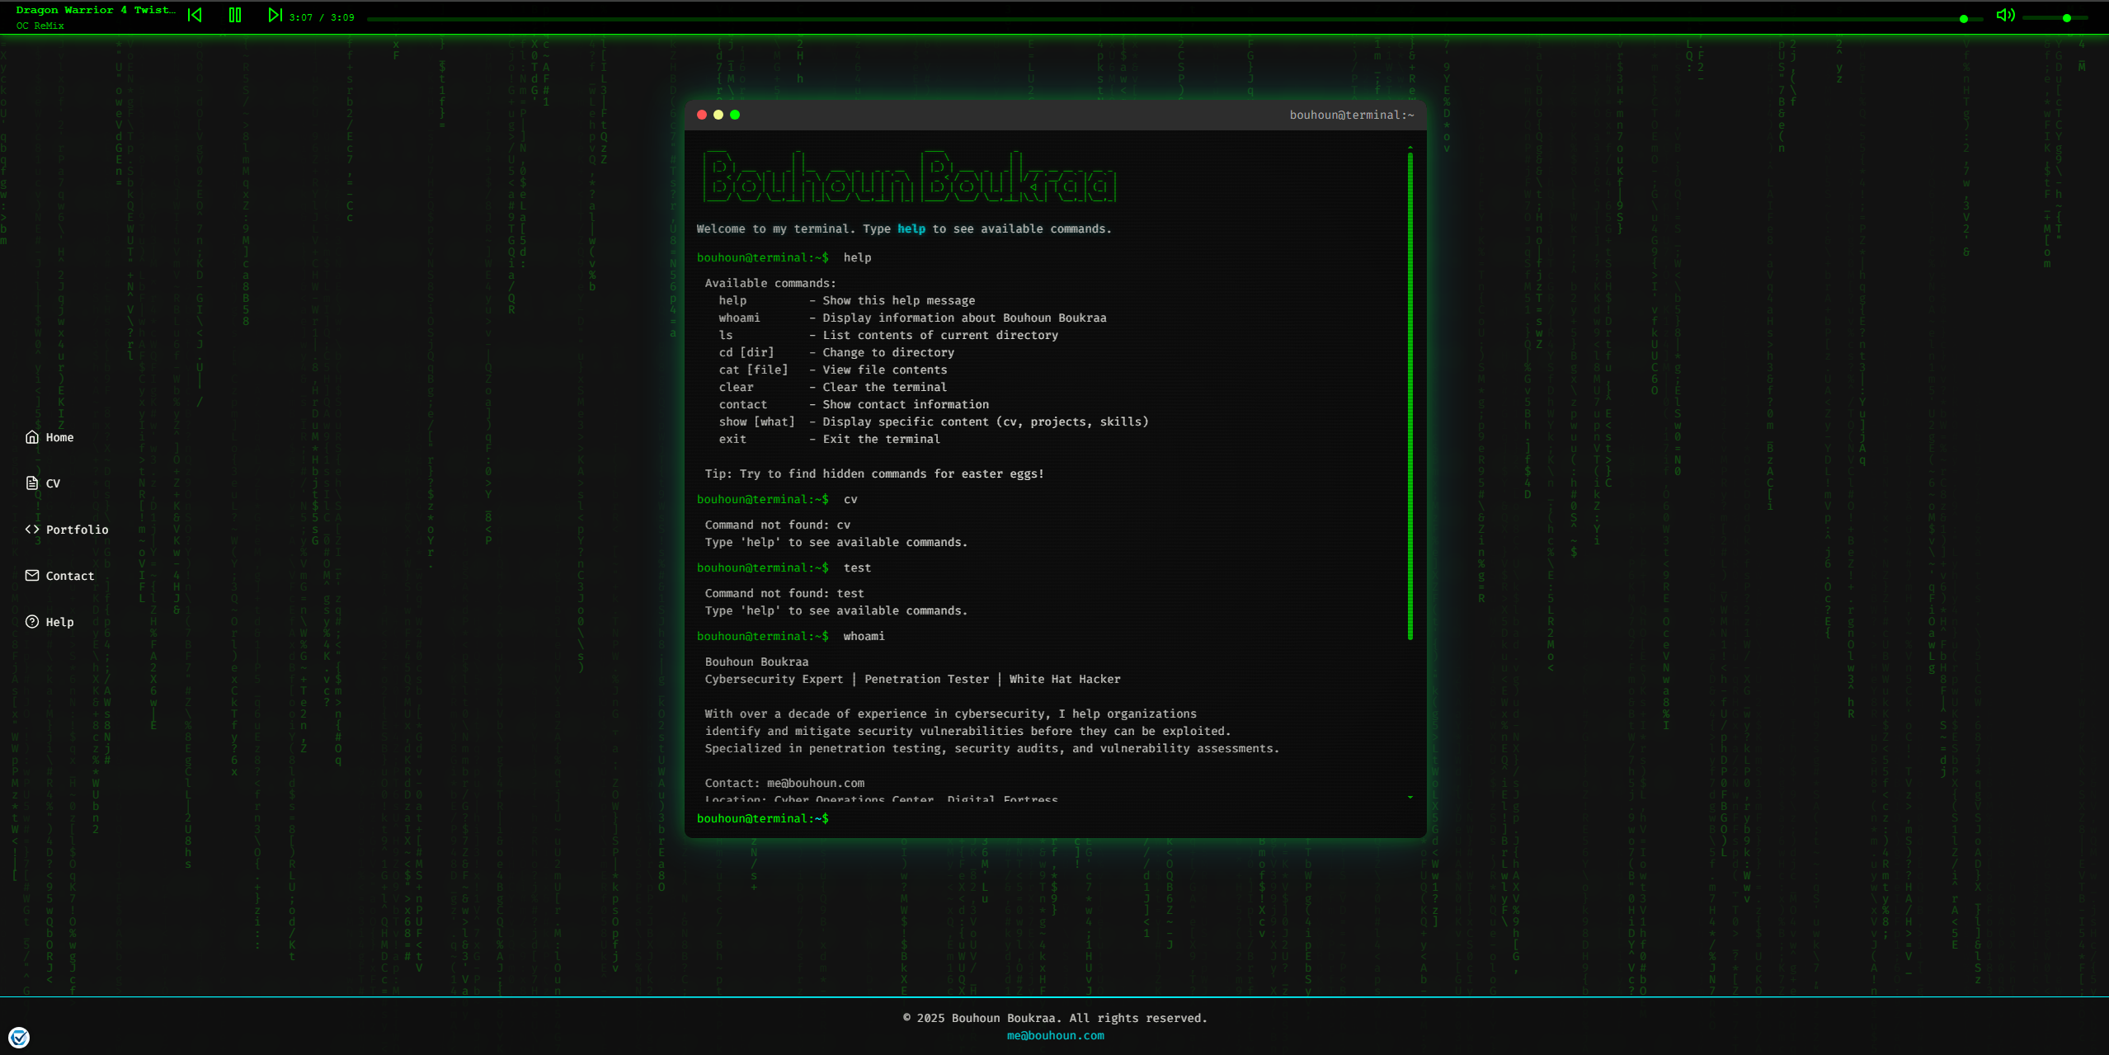
Task: Click the green maximize dot on terminal
Action: pos(735,115)
